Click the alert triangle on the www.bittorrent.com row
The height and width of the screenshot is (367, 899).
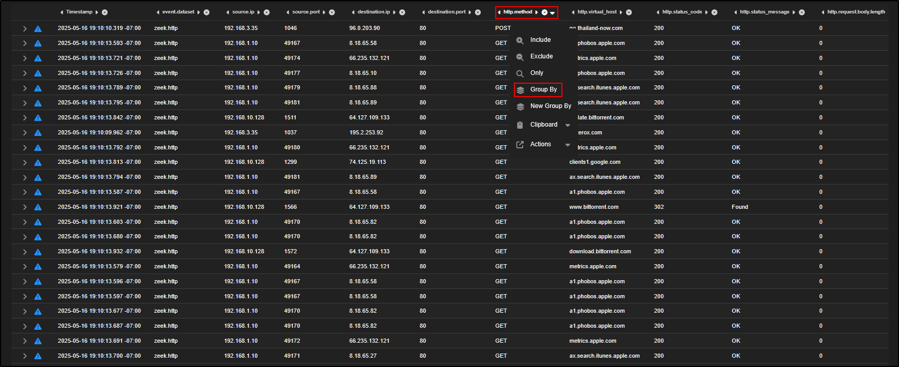[x=38, y=207]
